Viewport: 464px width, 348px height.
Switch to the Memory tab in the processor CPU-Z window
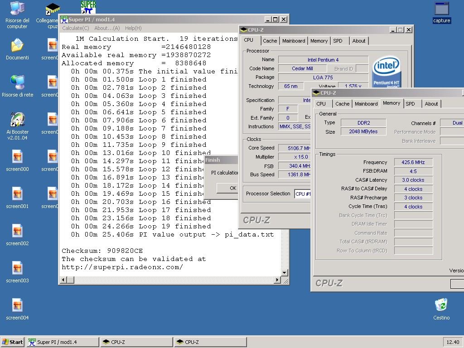319,41
